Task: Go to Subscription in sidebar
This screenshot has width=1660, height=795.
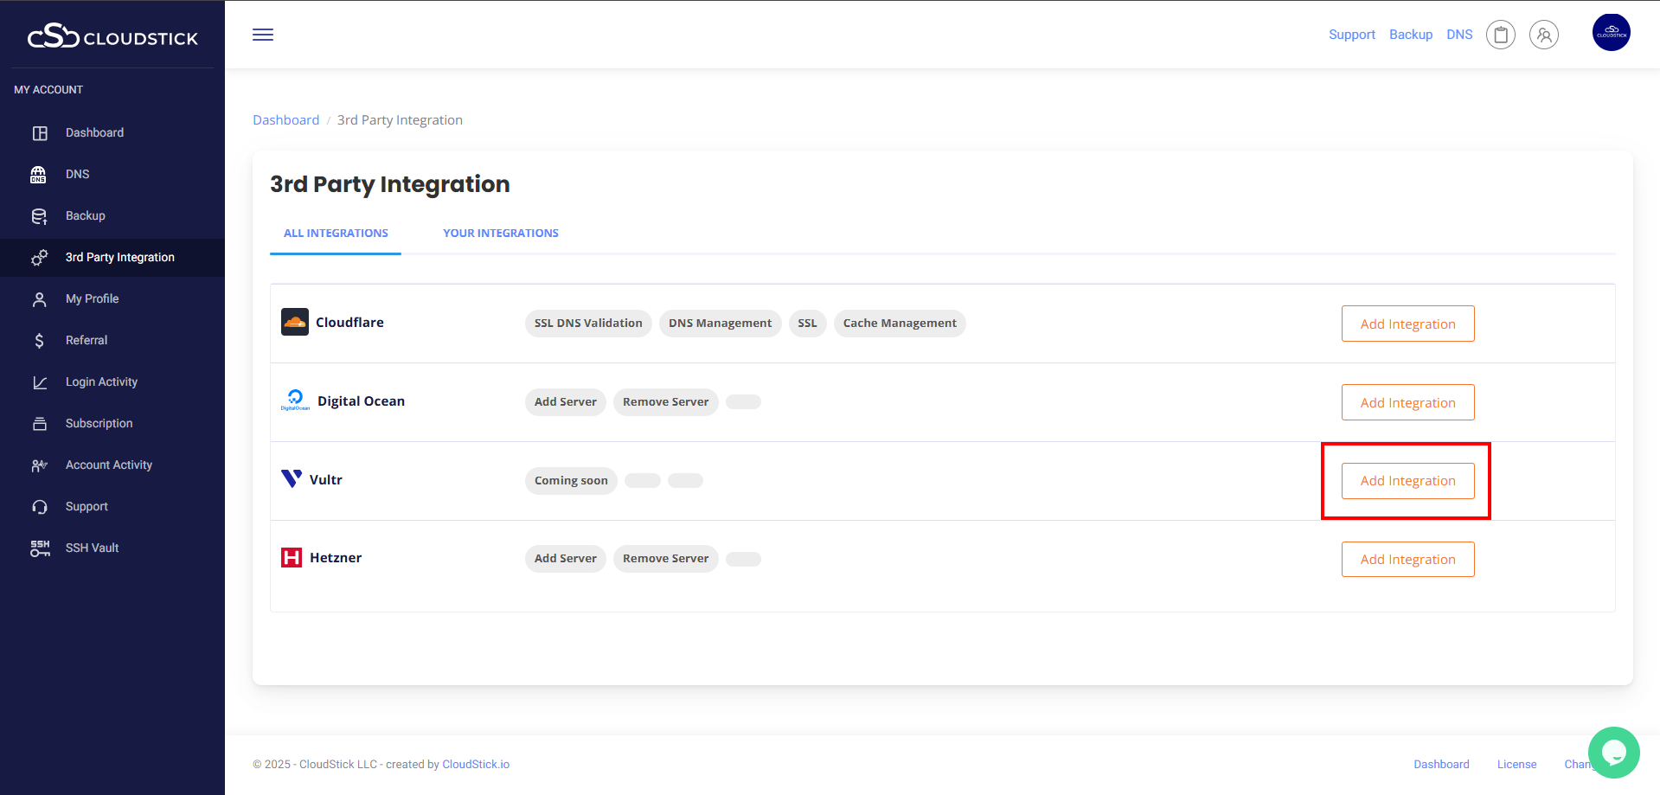Action: click(x=99, y=423)
